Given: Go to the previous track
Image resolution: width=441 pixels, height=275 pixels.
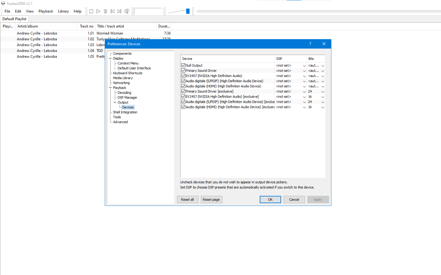Looking at the screenshot, I should pyautogui.click(x=112, y=11).
